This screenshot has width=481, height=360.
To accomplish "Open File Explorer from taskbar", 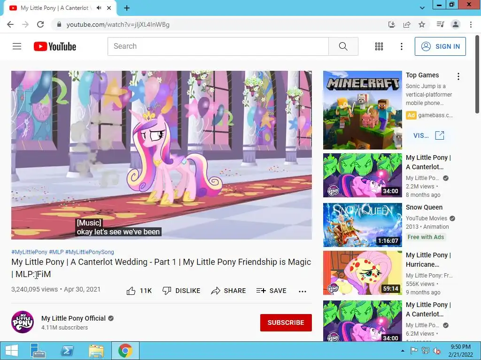I will (96, 351).
